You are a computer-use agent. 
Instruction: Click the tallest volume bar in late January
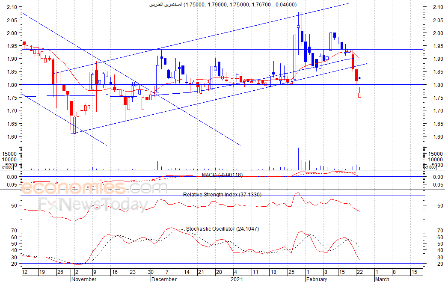pos(298,158)
